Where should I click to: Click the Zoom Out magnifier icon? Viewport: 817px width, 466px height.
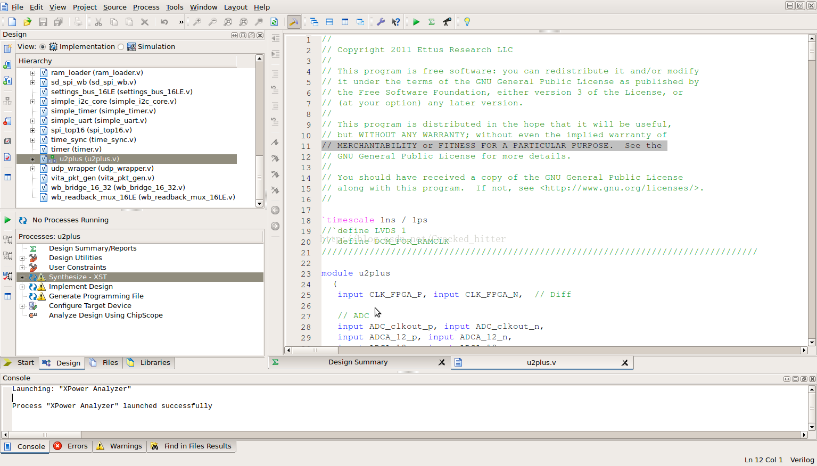tap(212, 22)
